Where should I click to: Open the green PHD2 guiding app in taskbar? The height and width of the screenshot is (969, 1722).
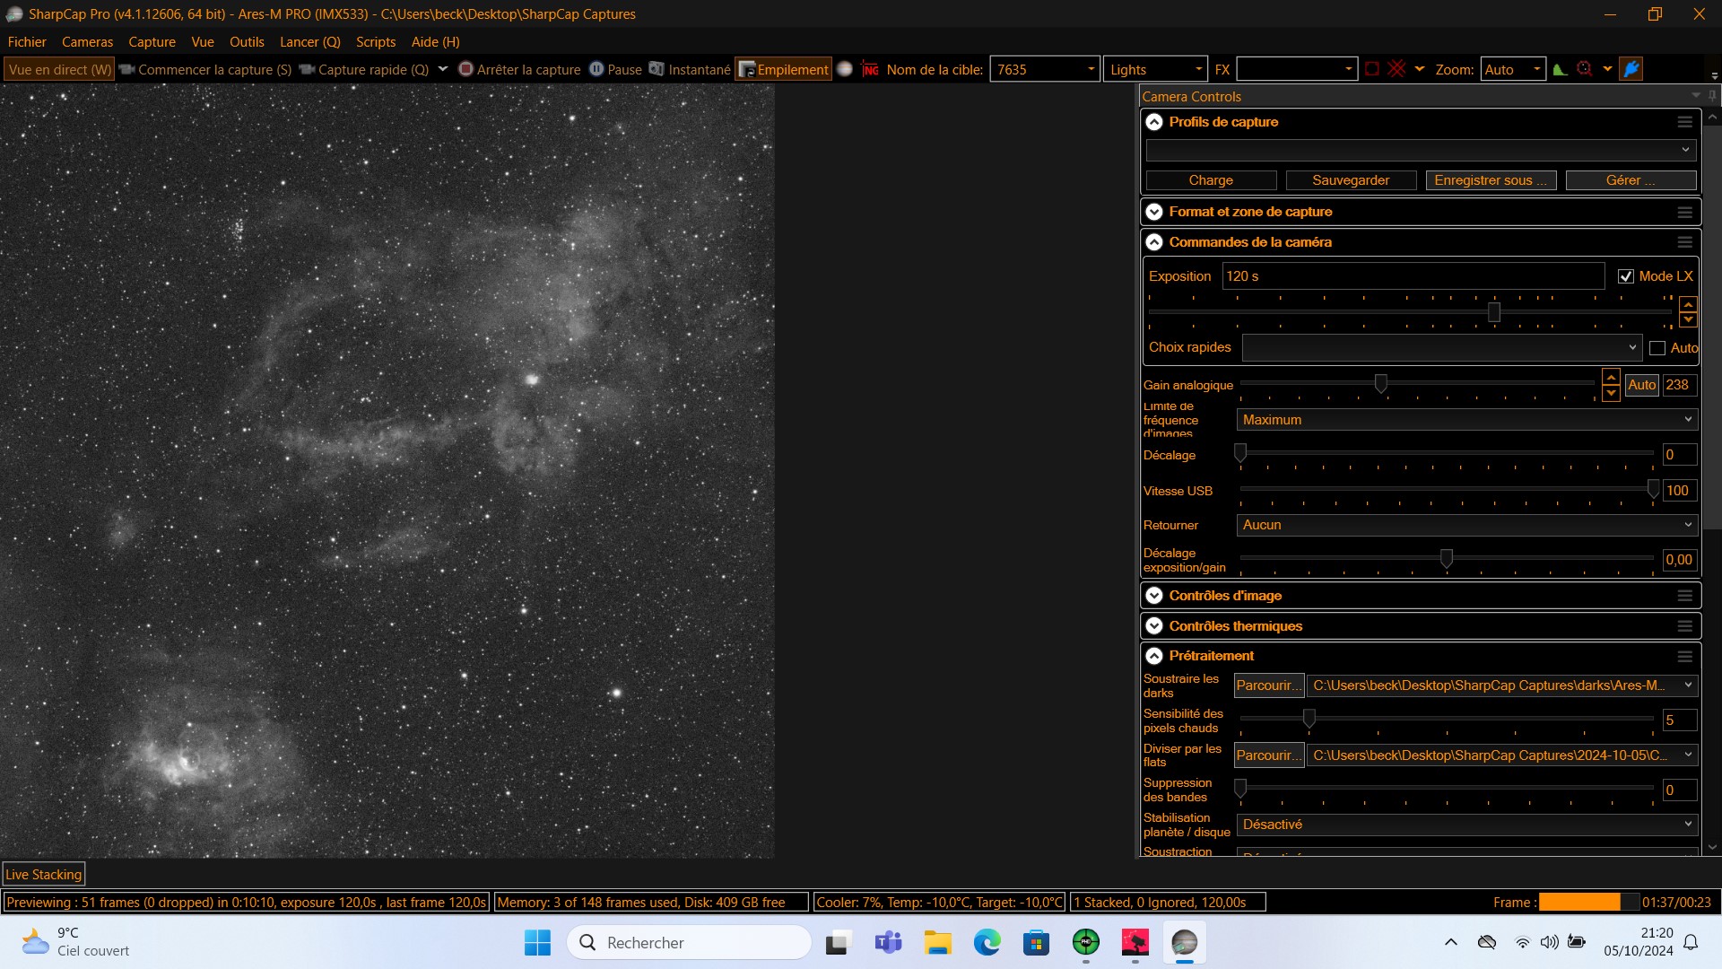(1086, 943)
